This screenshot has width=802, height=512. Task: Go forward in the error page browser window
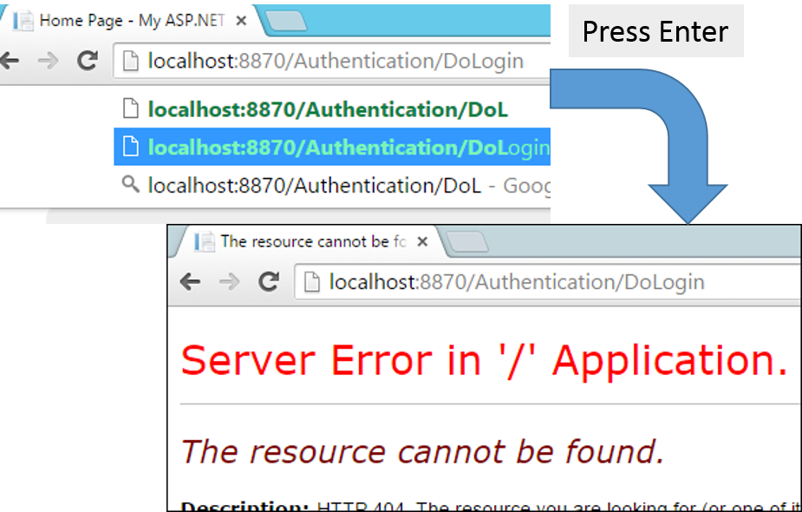click(x=229, y=281)
